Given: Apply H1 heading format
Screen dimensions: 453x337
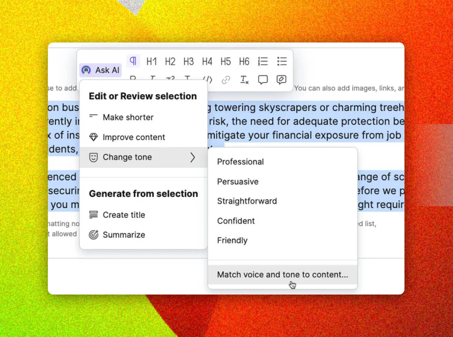Looking at the screenshot, I should [151, 61].
